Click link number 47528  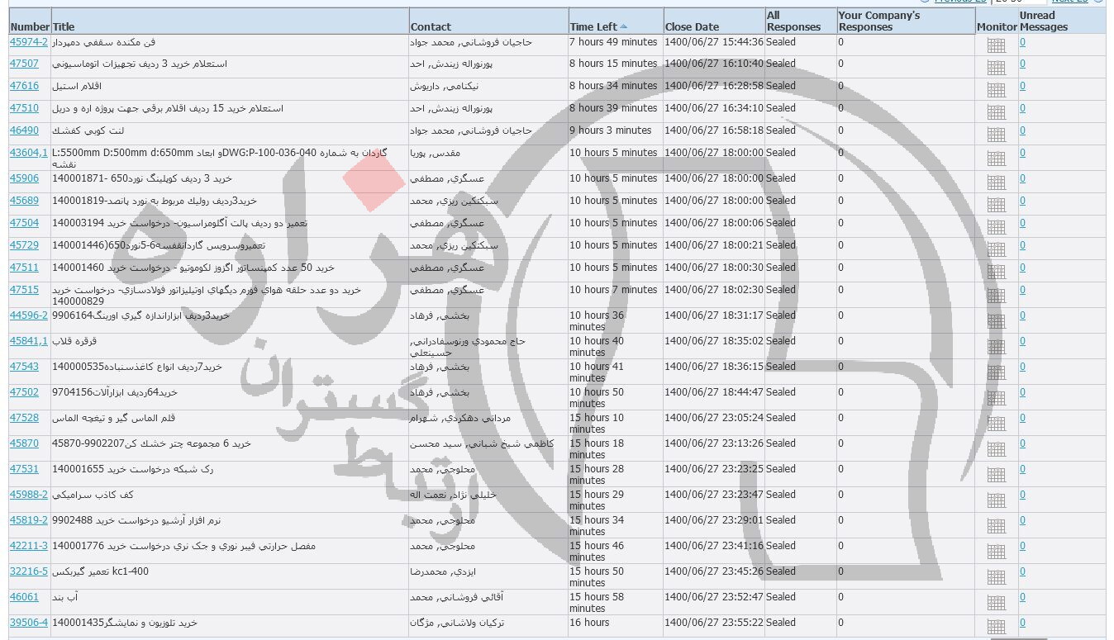point(24,418)
